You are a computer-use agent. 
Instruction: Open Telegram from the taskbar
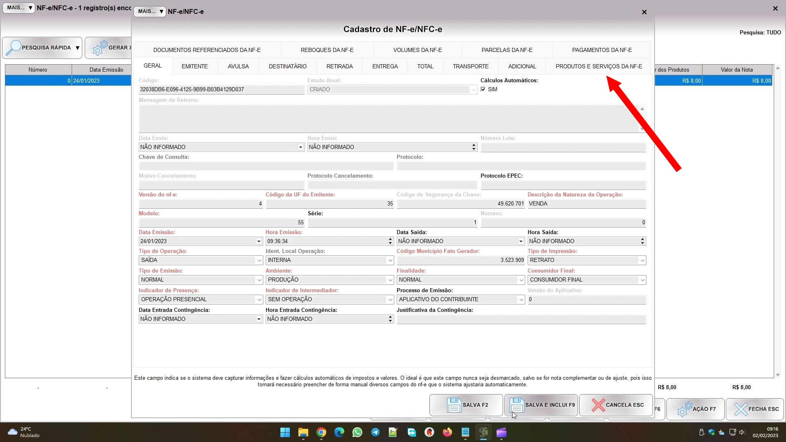click(x=375, y=432)
